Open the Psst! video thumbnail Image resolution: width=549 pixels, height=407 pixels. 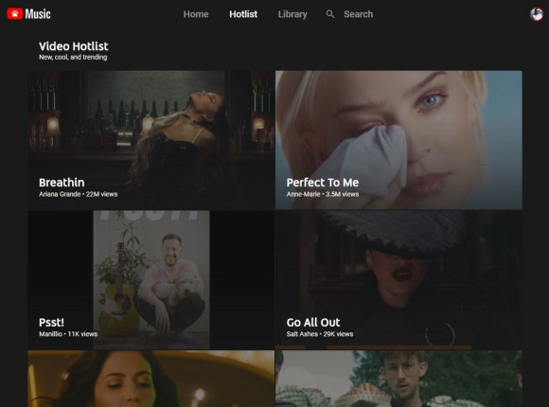(151, 280)
